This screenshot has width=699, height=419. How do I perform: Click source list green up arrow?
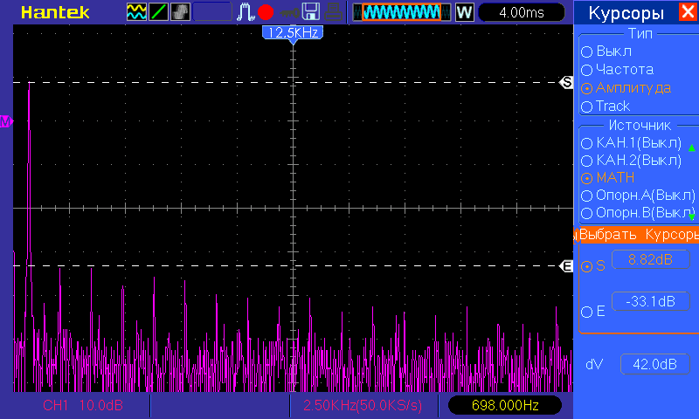pos(692,148)
